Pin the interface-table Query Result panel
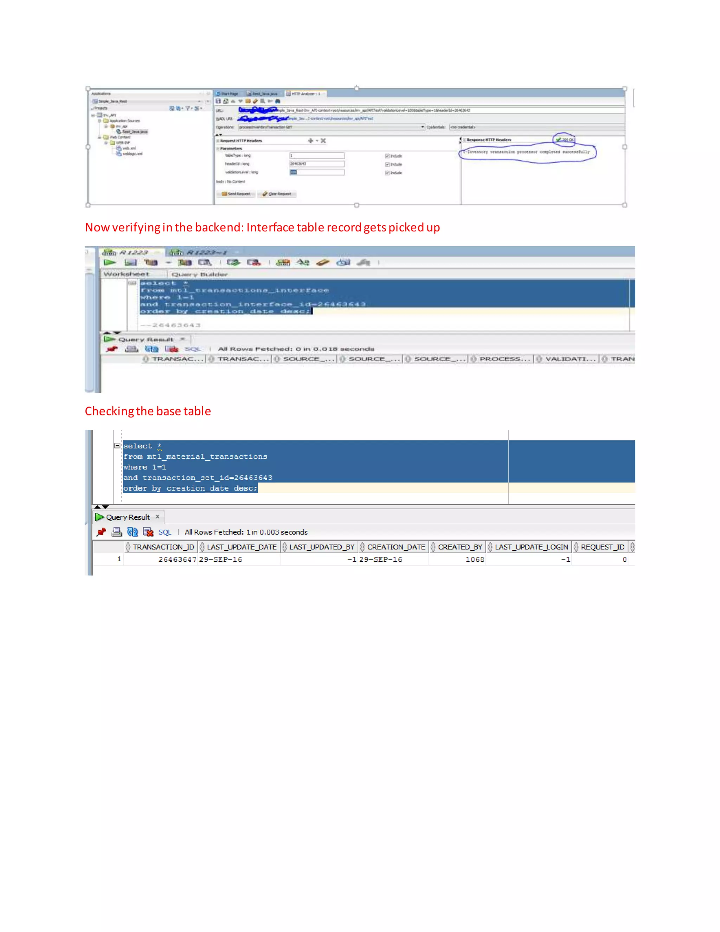Screen dimensions: 720x932 point(112,349)
